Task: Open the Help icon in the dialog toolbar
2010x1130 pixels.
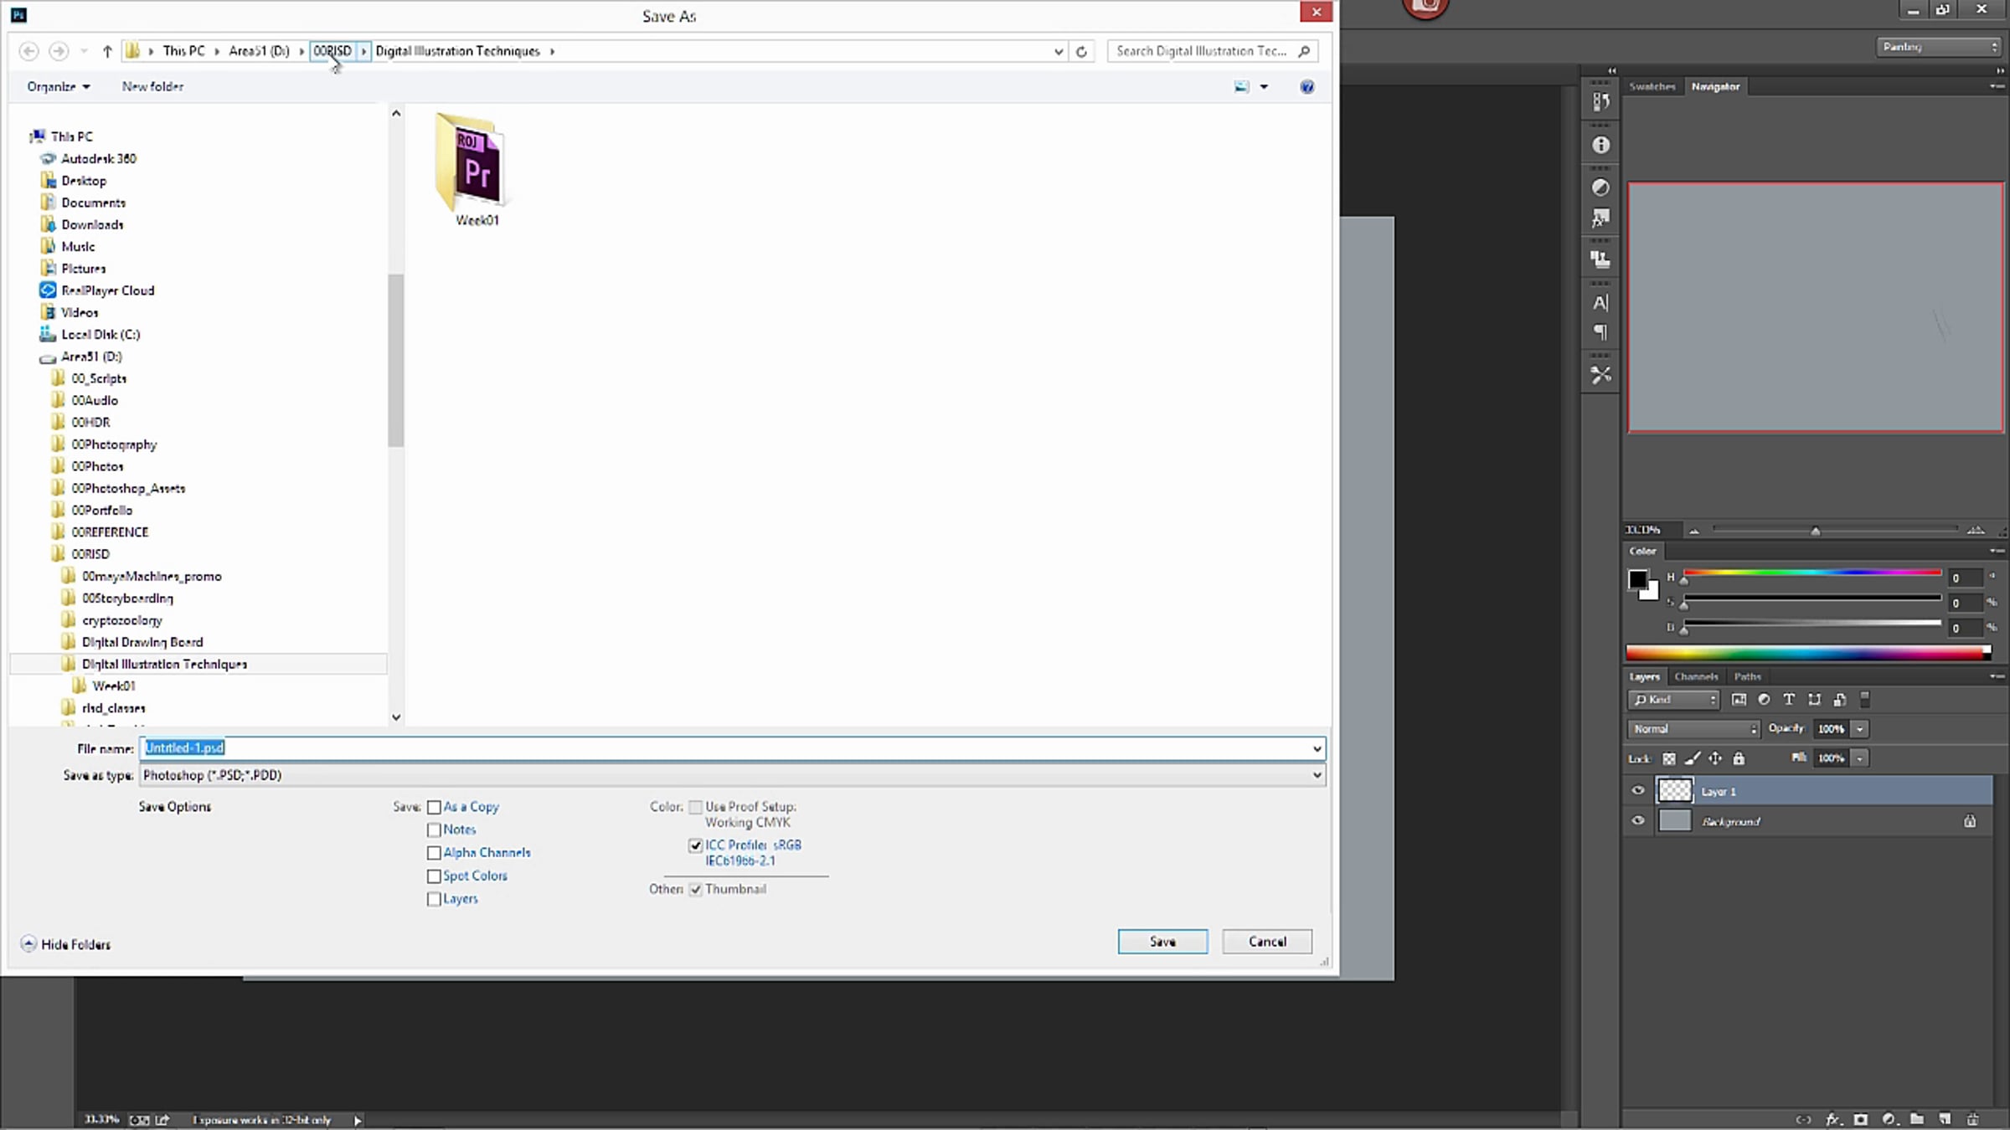Action: pyautogui.click(x=1306, y=87)
